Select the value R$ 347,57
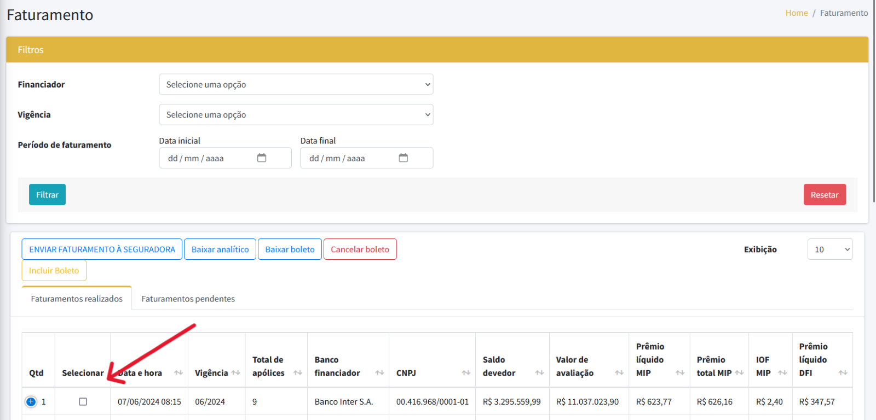 tap(817, 401)
